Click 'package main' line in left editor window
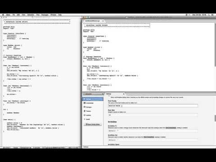216x162 pixels. [9, 27]
